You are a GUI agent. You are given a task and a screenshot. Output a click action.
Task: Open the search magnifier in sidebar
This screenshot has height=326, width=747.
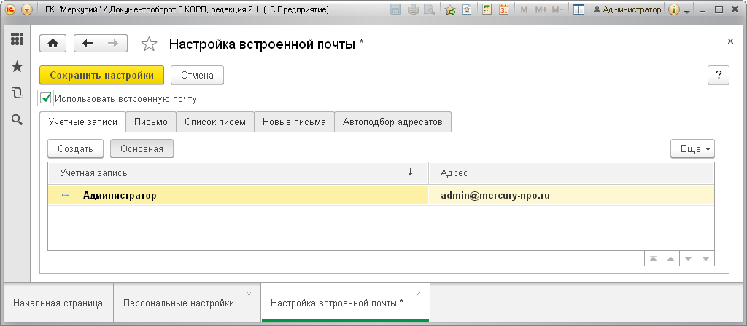(18, 120)
